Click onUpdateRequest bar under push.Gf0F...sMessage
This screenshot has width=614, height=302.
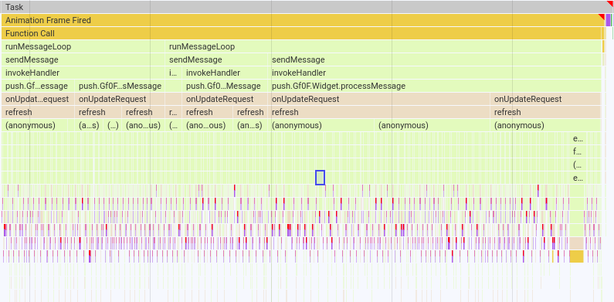pos(120,99)
